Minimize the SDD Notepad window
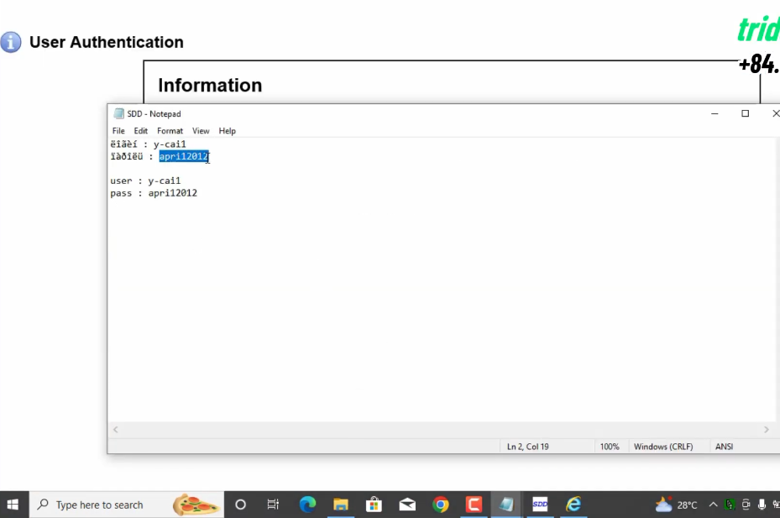 (715, 113)
